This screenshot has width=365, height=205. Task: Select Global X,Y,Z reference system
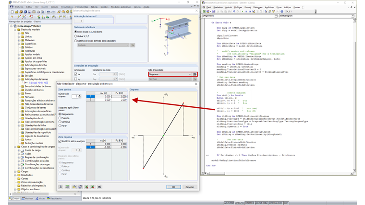coord(75,36)
